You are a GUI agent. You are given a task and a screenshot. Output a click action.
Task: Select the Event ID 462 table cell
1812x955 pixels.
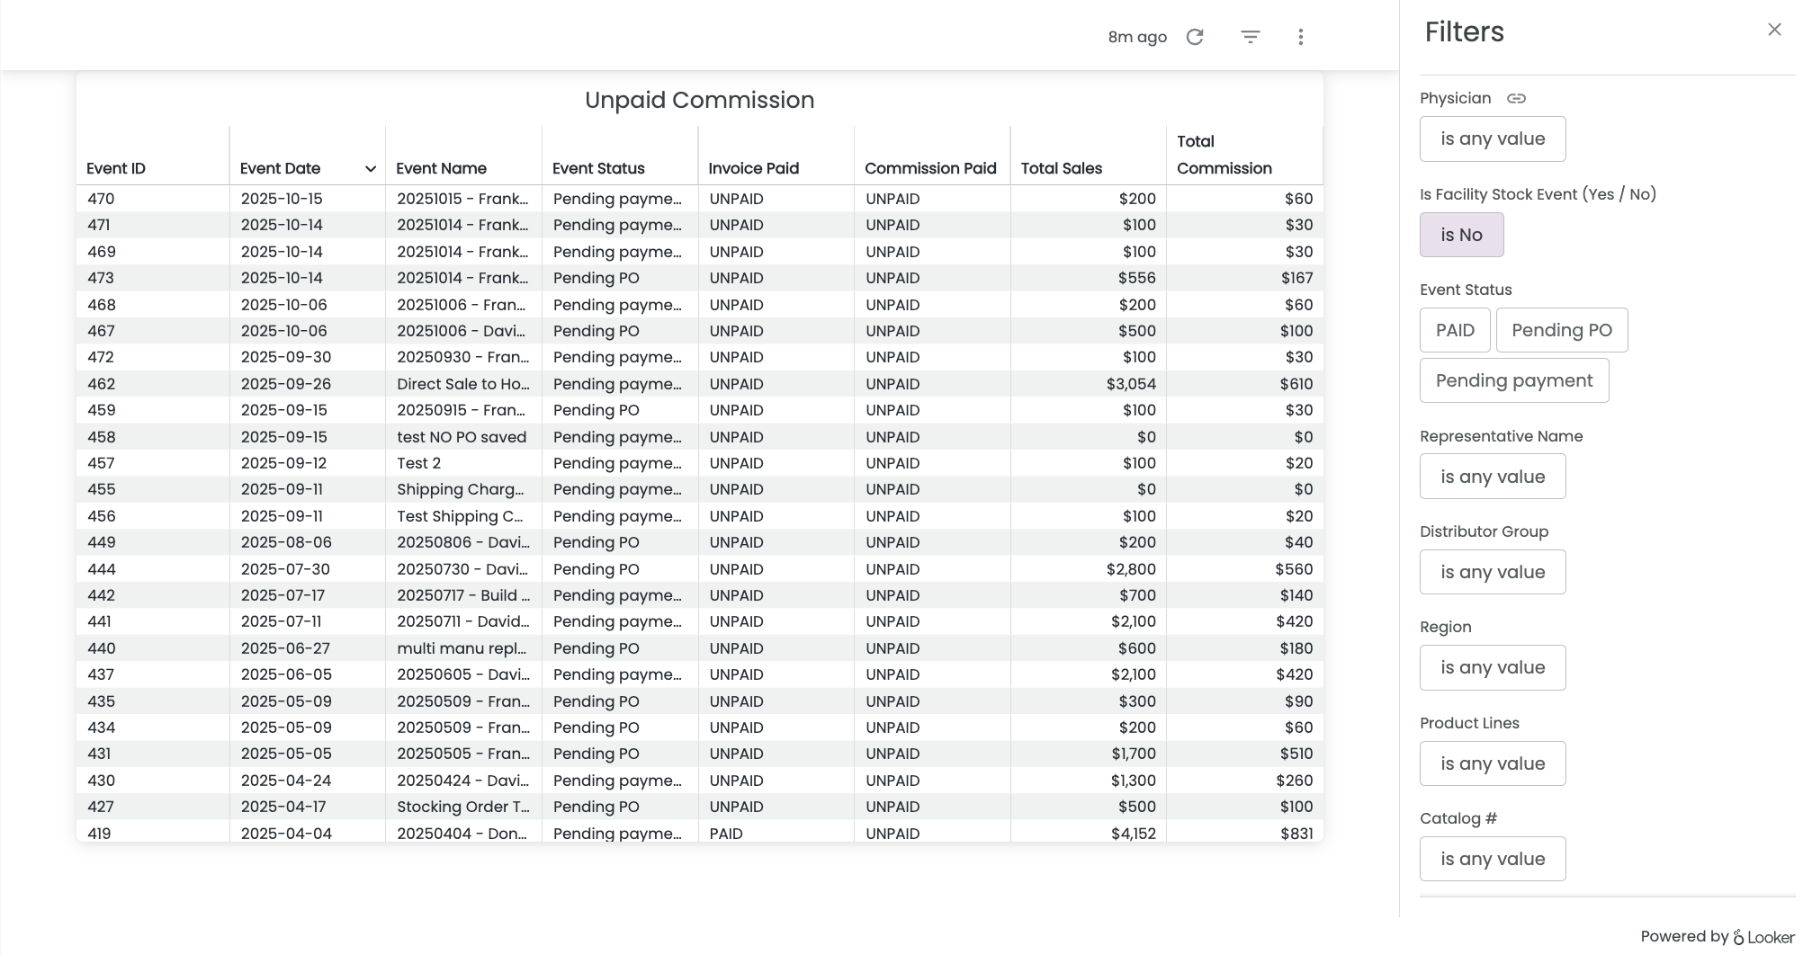102,384
